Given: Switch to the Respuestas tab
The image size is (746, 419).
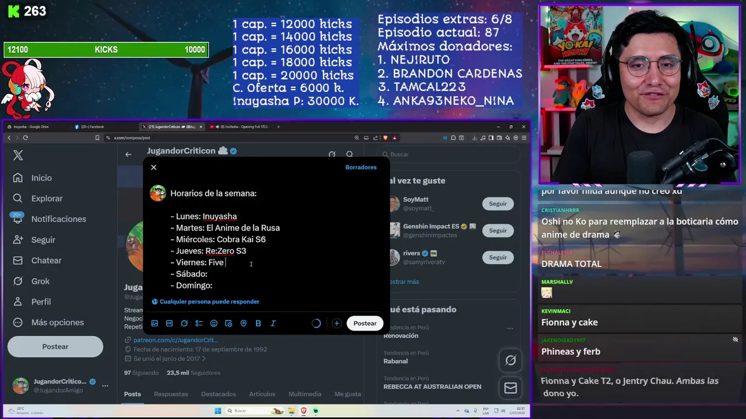Looking at the screenshot, I should pyautogui.click(x=171, y=394).
